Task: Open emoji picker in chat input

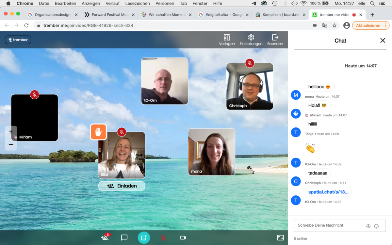Action: 376,226
